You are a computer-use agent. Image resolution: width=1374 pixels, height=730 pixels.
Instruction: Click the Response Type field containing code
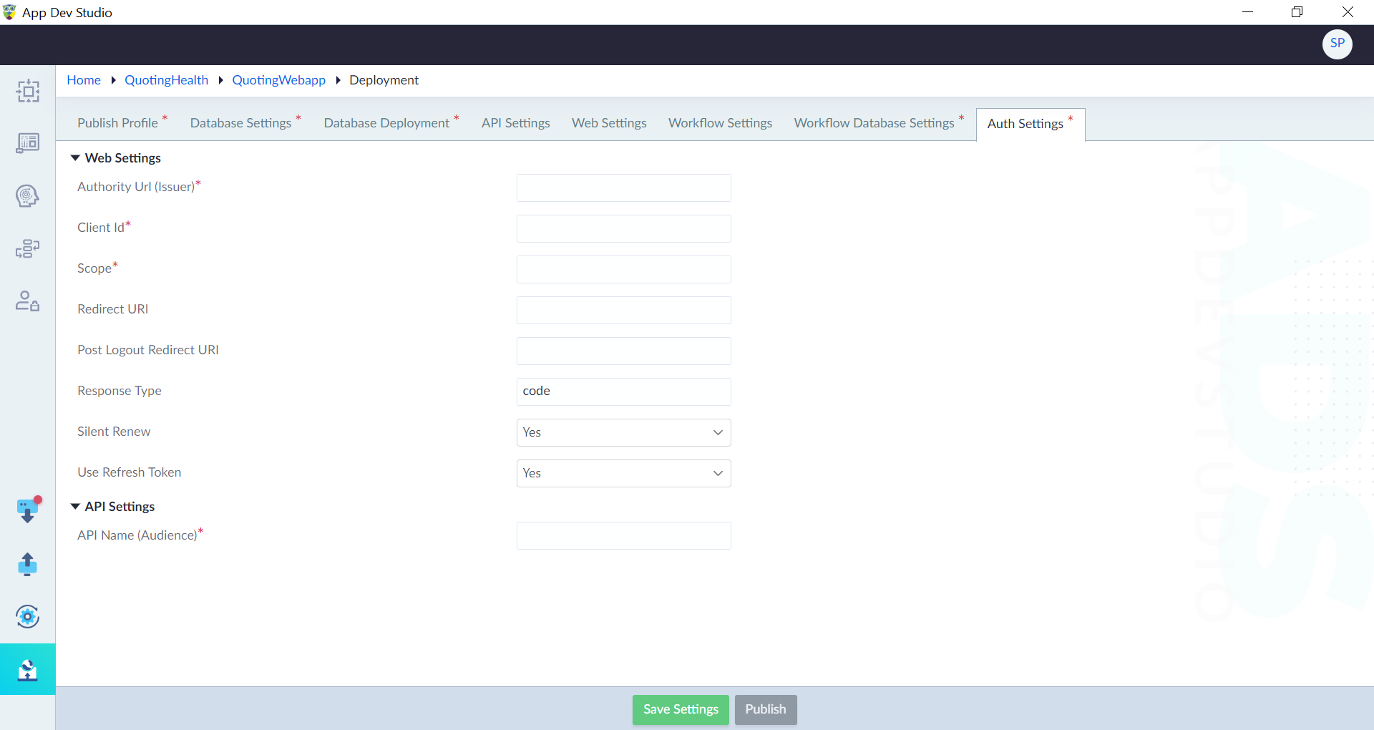coord(623,391)
